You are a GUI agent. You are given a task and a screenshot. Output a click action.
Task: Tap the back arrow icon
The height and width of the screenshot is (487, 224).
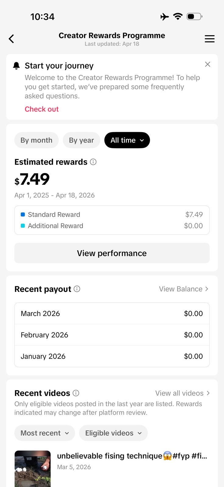tap(12, 39)
